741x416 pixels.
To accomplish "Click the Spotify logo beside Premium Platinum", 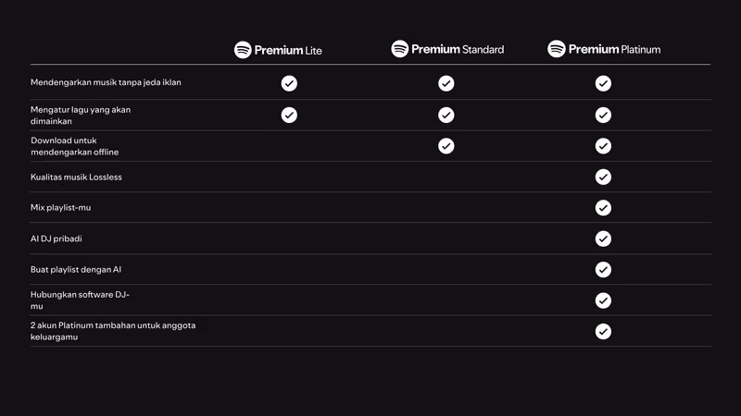I will point(557,49).
